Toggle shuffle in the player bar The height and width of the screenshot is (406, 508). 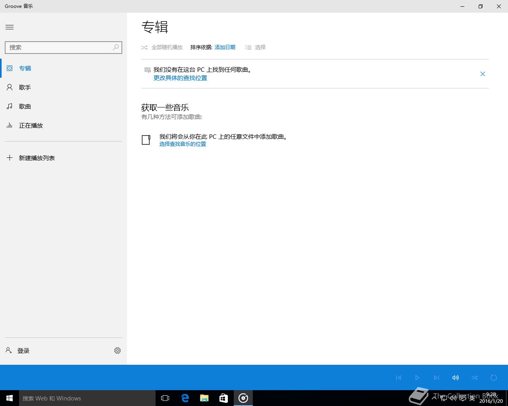coord(475,377)
